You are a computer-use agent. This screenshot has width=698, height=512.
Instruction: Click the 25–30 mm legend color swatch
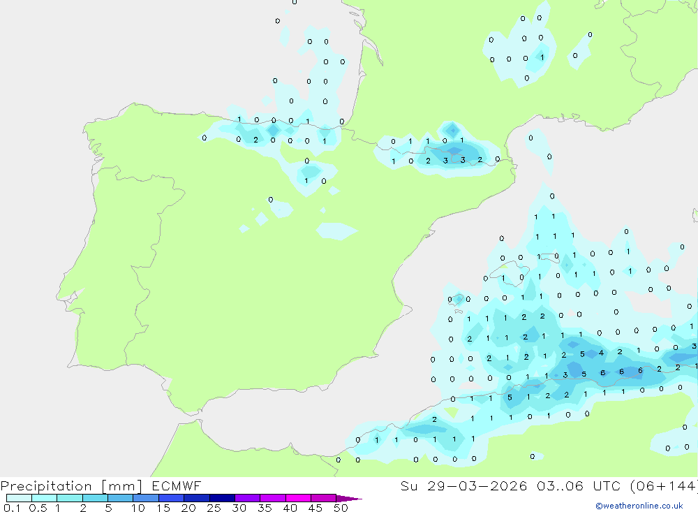222,498
